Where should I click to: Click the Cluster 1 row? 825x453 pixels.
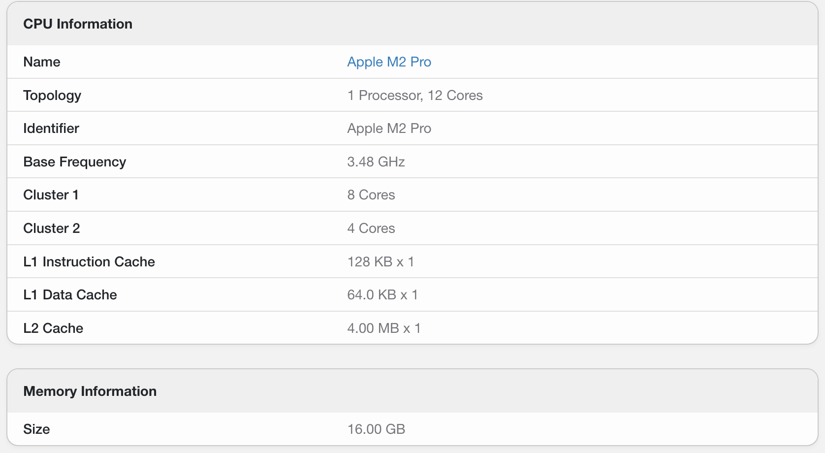click(51, 194)
